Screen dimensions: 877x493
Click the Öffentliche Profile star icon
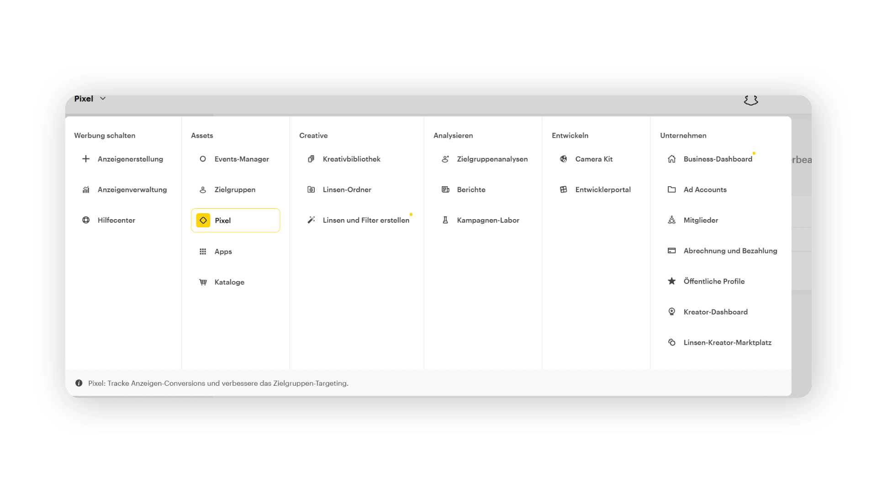[x=671, y=281]
